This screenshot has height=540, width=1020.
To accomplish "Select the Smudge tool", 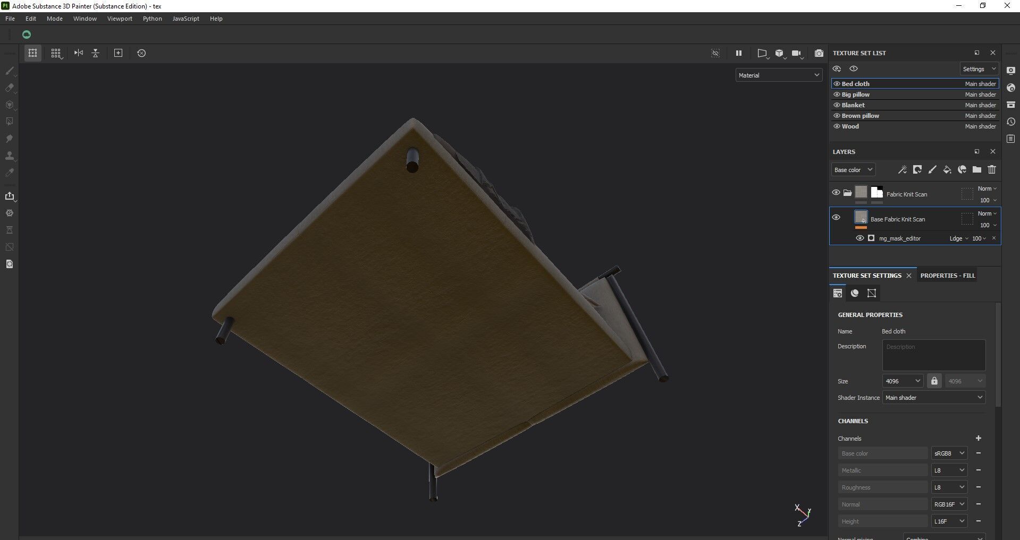I will click(9, 139).
